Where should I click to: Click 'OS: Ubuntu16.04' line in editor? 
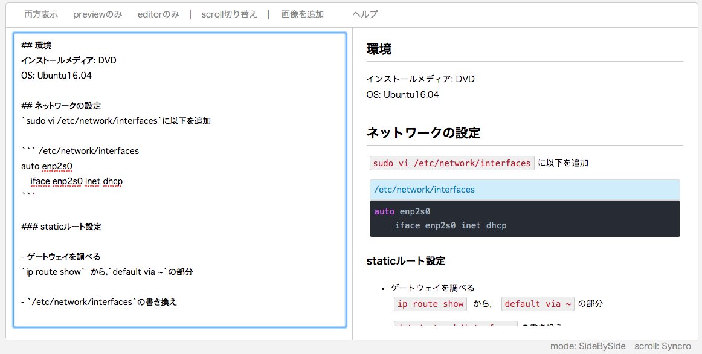tap(56, 76)
